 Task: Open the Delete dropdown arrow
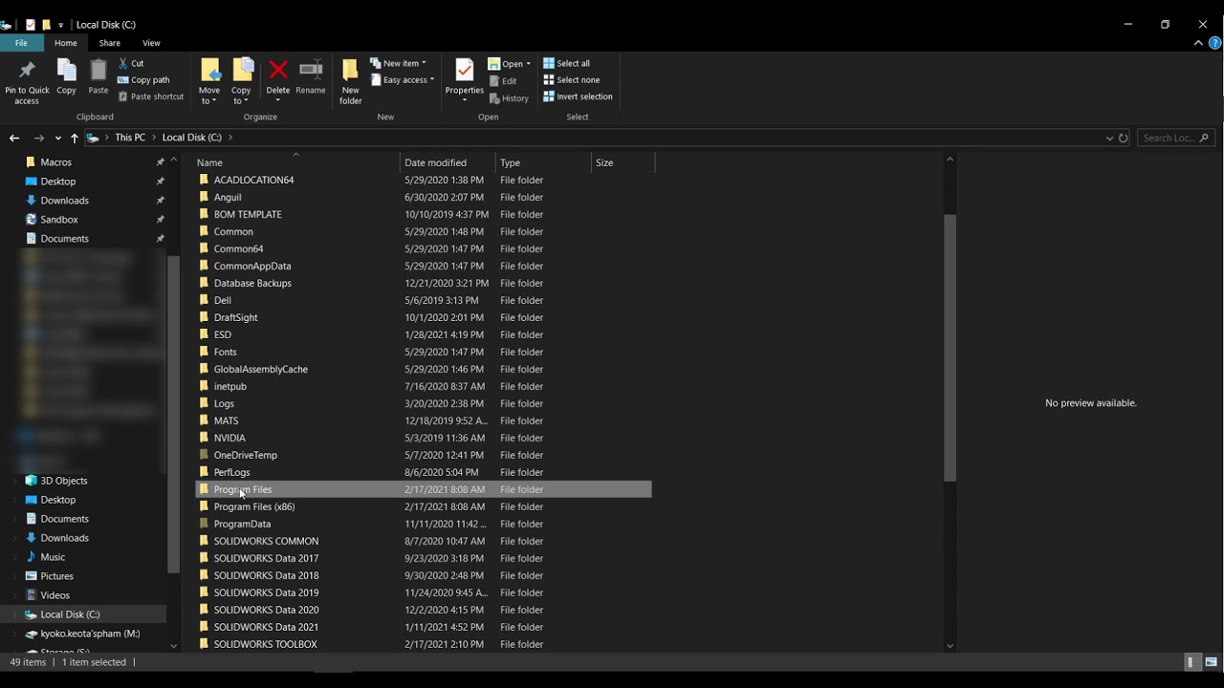coord(278,101)
